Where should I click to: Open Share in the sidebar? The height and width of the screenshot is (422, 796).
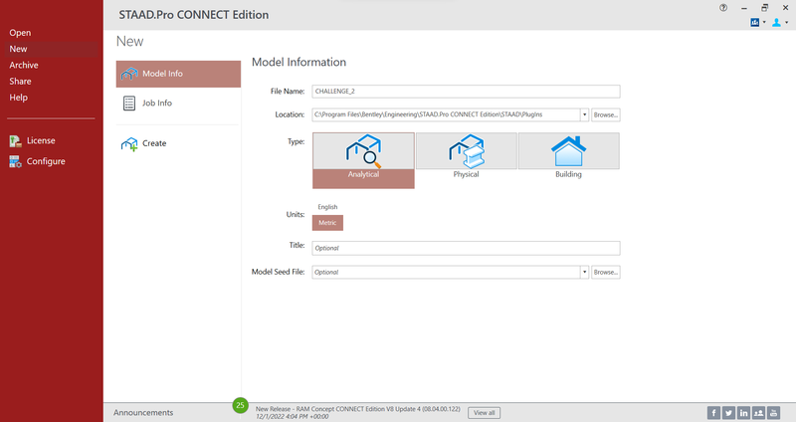pyautogui.click(x=20, y=82)
